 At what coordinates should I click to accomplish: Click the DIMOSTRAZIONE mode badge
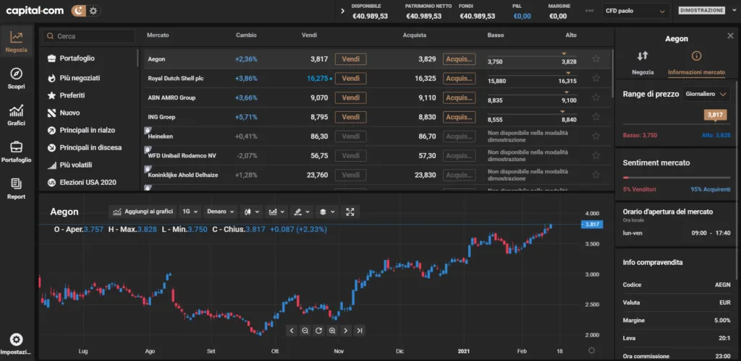[701, 10]
